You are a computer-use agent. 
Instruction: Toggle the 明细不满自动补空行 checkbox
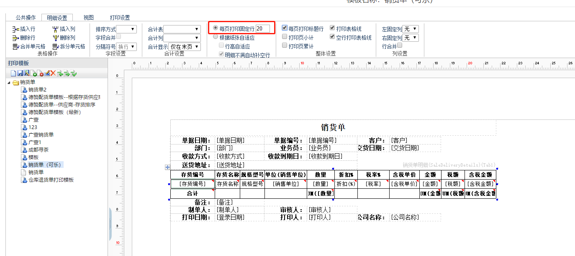point(221,55)
